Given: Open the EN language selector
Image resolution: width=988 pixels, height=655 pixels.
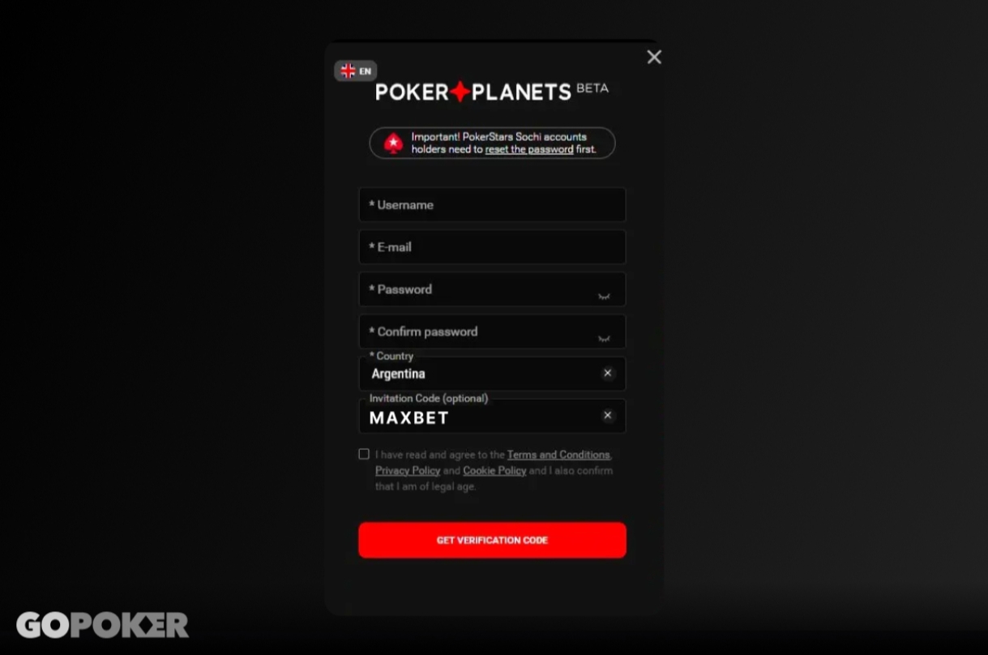Looking at the screenshot, I should (x=356, y=71).
